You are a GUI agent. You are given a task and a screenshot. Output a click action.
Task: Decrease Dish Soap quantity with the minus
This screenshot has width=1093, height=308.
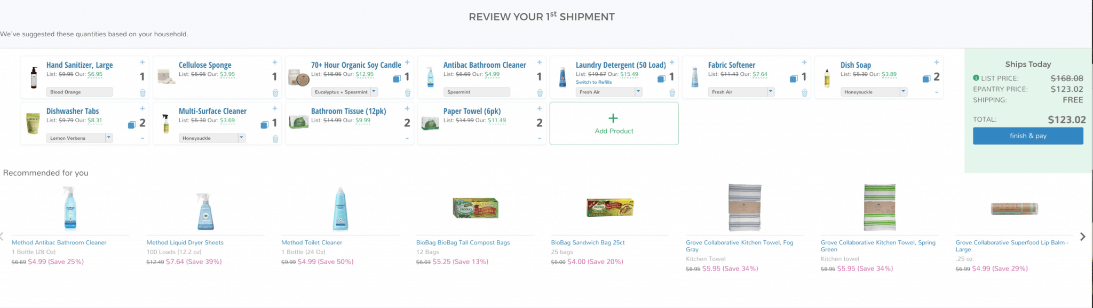point(936,92)
